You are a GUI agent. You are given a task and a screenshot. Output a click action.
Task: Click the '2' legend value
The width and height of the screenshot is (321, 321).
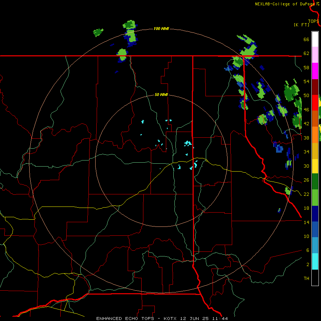click(308, 265)
